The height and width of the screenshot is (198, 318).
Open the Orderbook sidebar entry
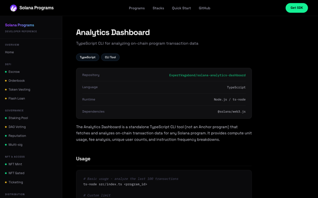[x=16, y=81]
